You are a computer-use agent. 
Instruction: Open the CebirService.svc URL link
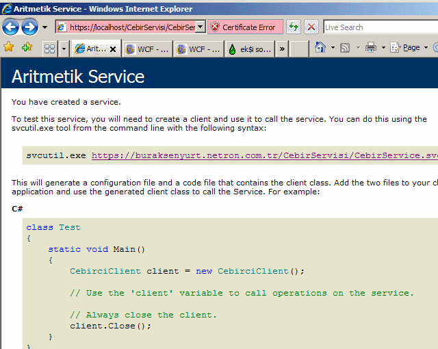(x=265, y=155)
